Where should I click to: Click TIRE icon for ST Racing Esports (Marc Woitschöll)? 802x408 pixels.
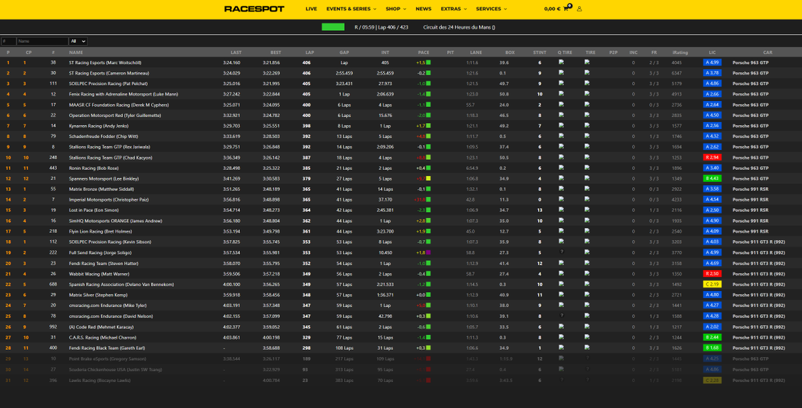click(x=587, y=62)
